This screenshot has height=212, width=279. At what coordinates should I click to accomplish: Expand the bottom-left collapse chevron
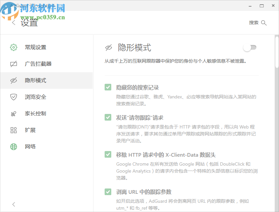coord(13,204)
